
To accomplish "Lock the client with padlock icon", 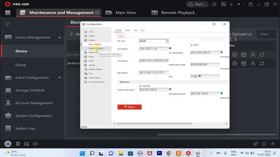I will coord(250,4).
